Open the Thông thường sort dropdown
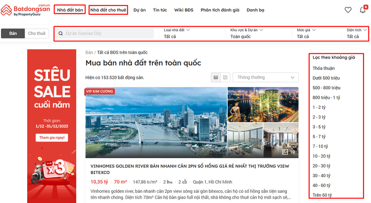The height and width of the screenshot is (203, 371). [266, 77]
